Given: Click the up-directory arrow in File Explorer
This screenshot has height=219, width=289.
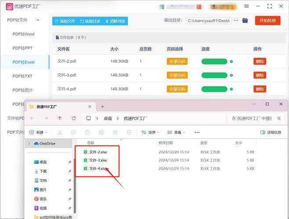Looking at the screenshot, I should point(60,118).
